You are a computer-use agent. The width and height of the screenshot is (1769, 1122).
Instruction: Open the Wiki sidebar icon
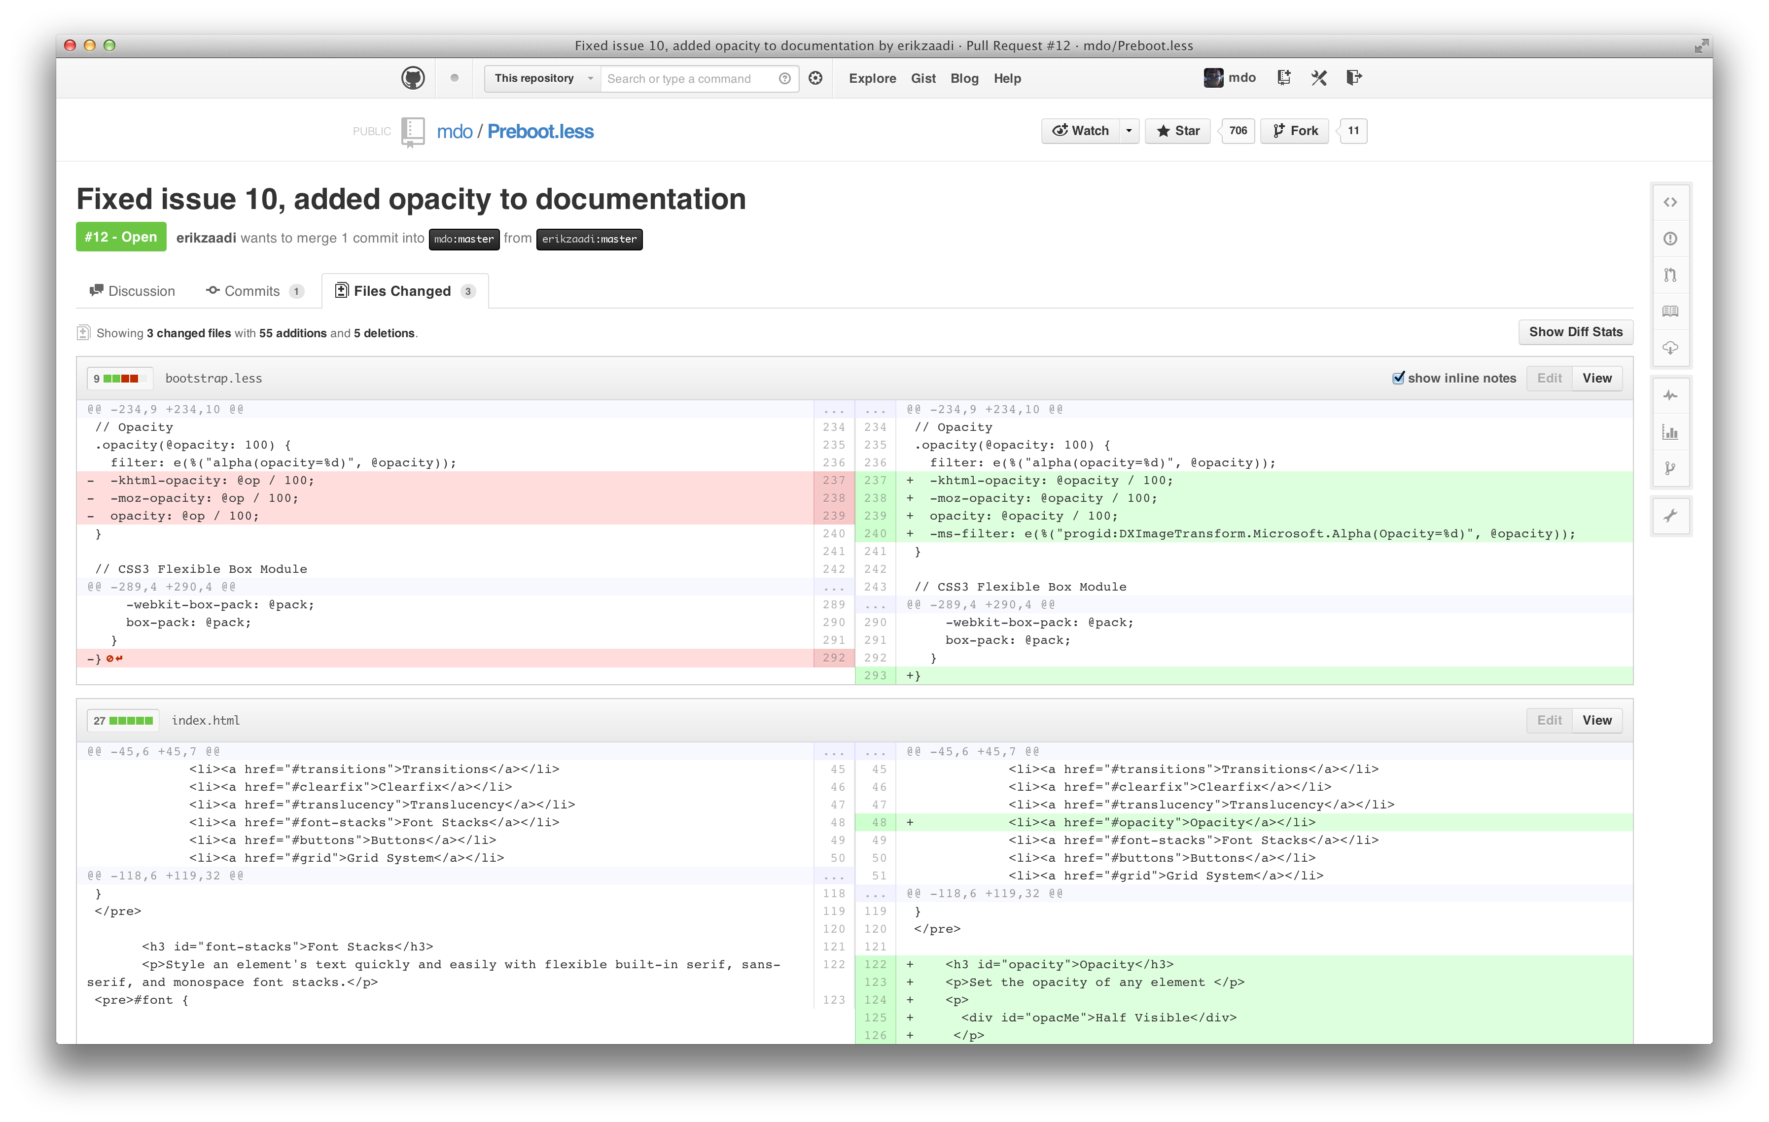pyautogui.click(x=1670, y=312)
